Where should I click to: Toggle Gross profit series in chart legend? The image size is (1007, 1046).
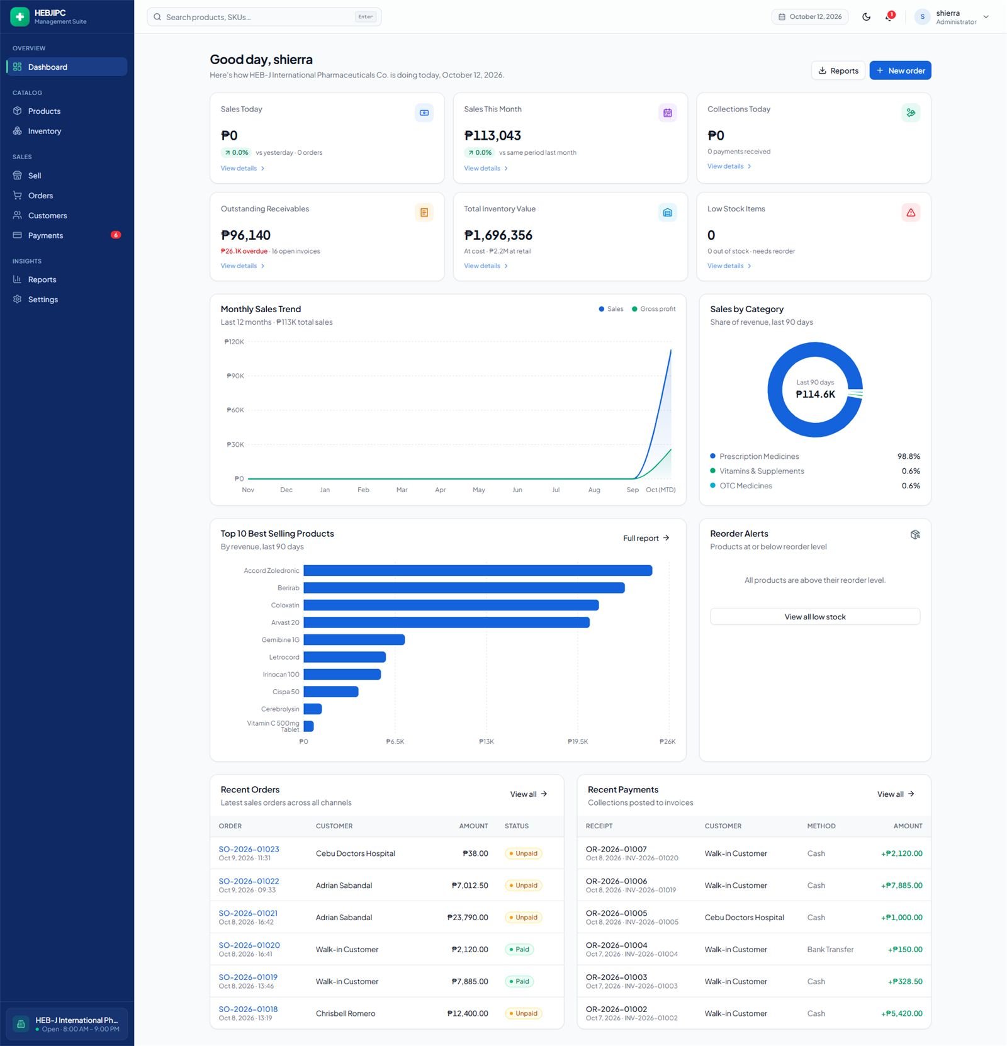click(653, 309)
